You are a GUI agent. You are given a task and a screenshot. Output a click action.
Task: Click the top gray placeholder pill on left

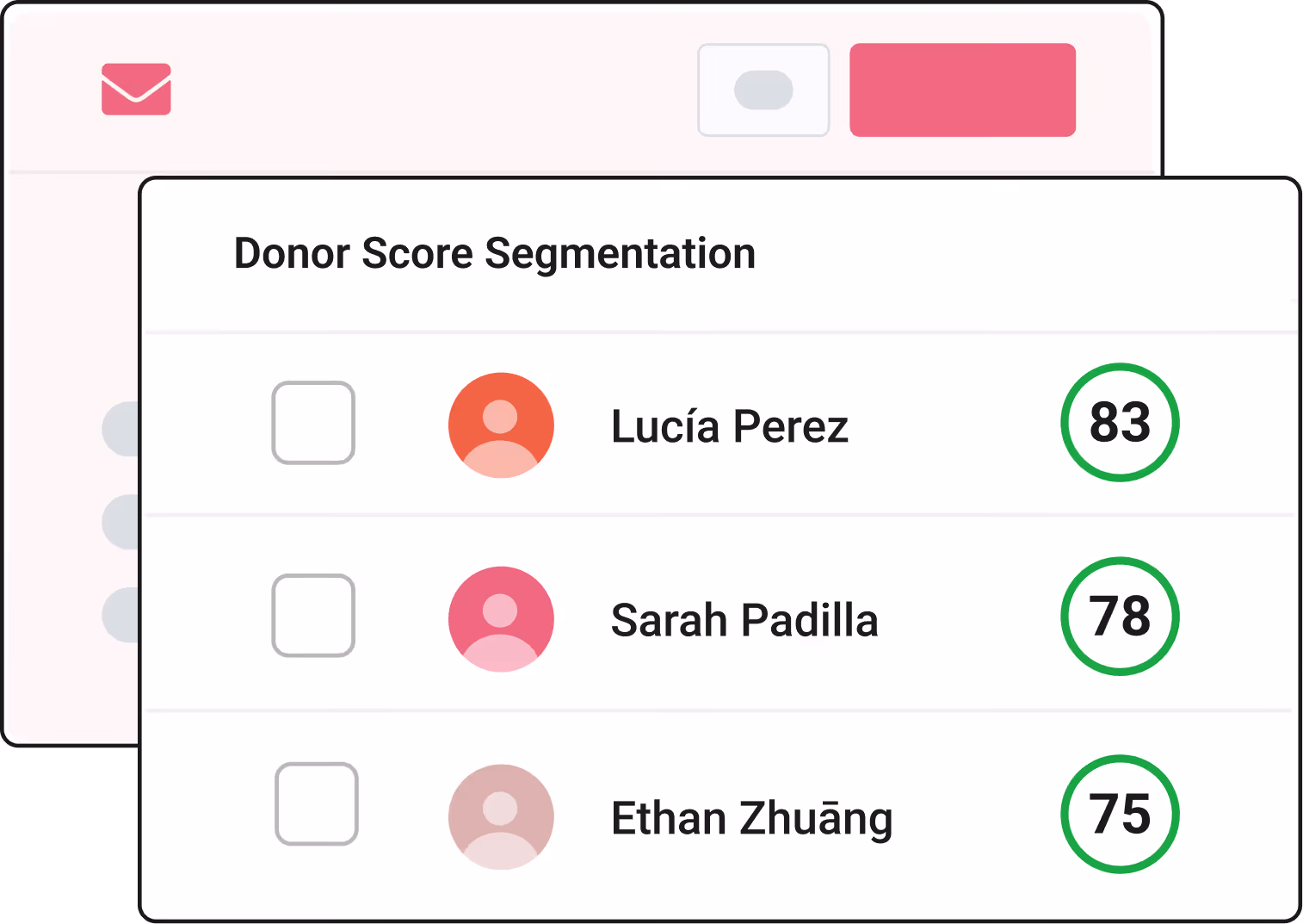pyautogui.click(x=120, y=429)
